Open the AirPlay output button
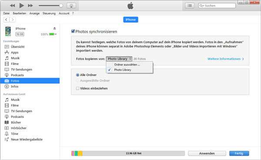Image resolution: width=261 pixels, height=160 pixels. [x=71, y=6]
